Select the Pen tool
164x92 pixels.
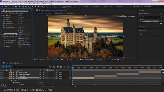click(x=26, y=7)
